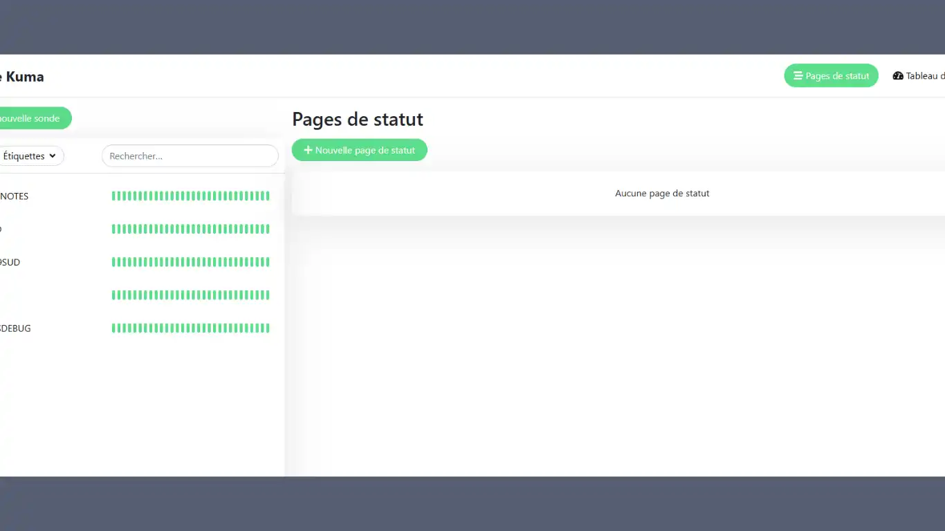Click the oldest heartbeat bar of SUD monitor
The height and width of the screenshot is (531, 945).
click(113, 262)
